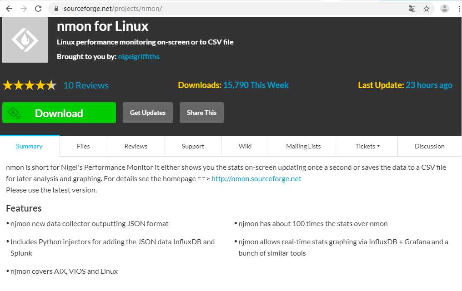462x291 pixels.
Task: Click 'Includes Python injectors' feature text
Action: 113,247
